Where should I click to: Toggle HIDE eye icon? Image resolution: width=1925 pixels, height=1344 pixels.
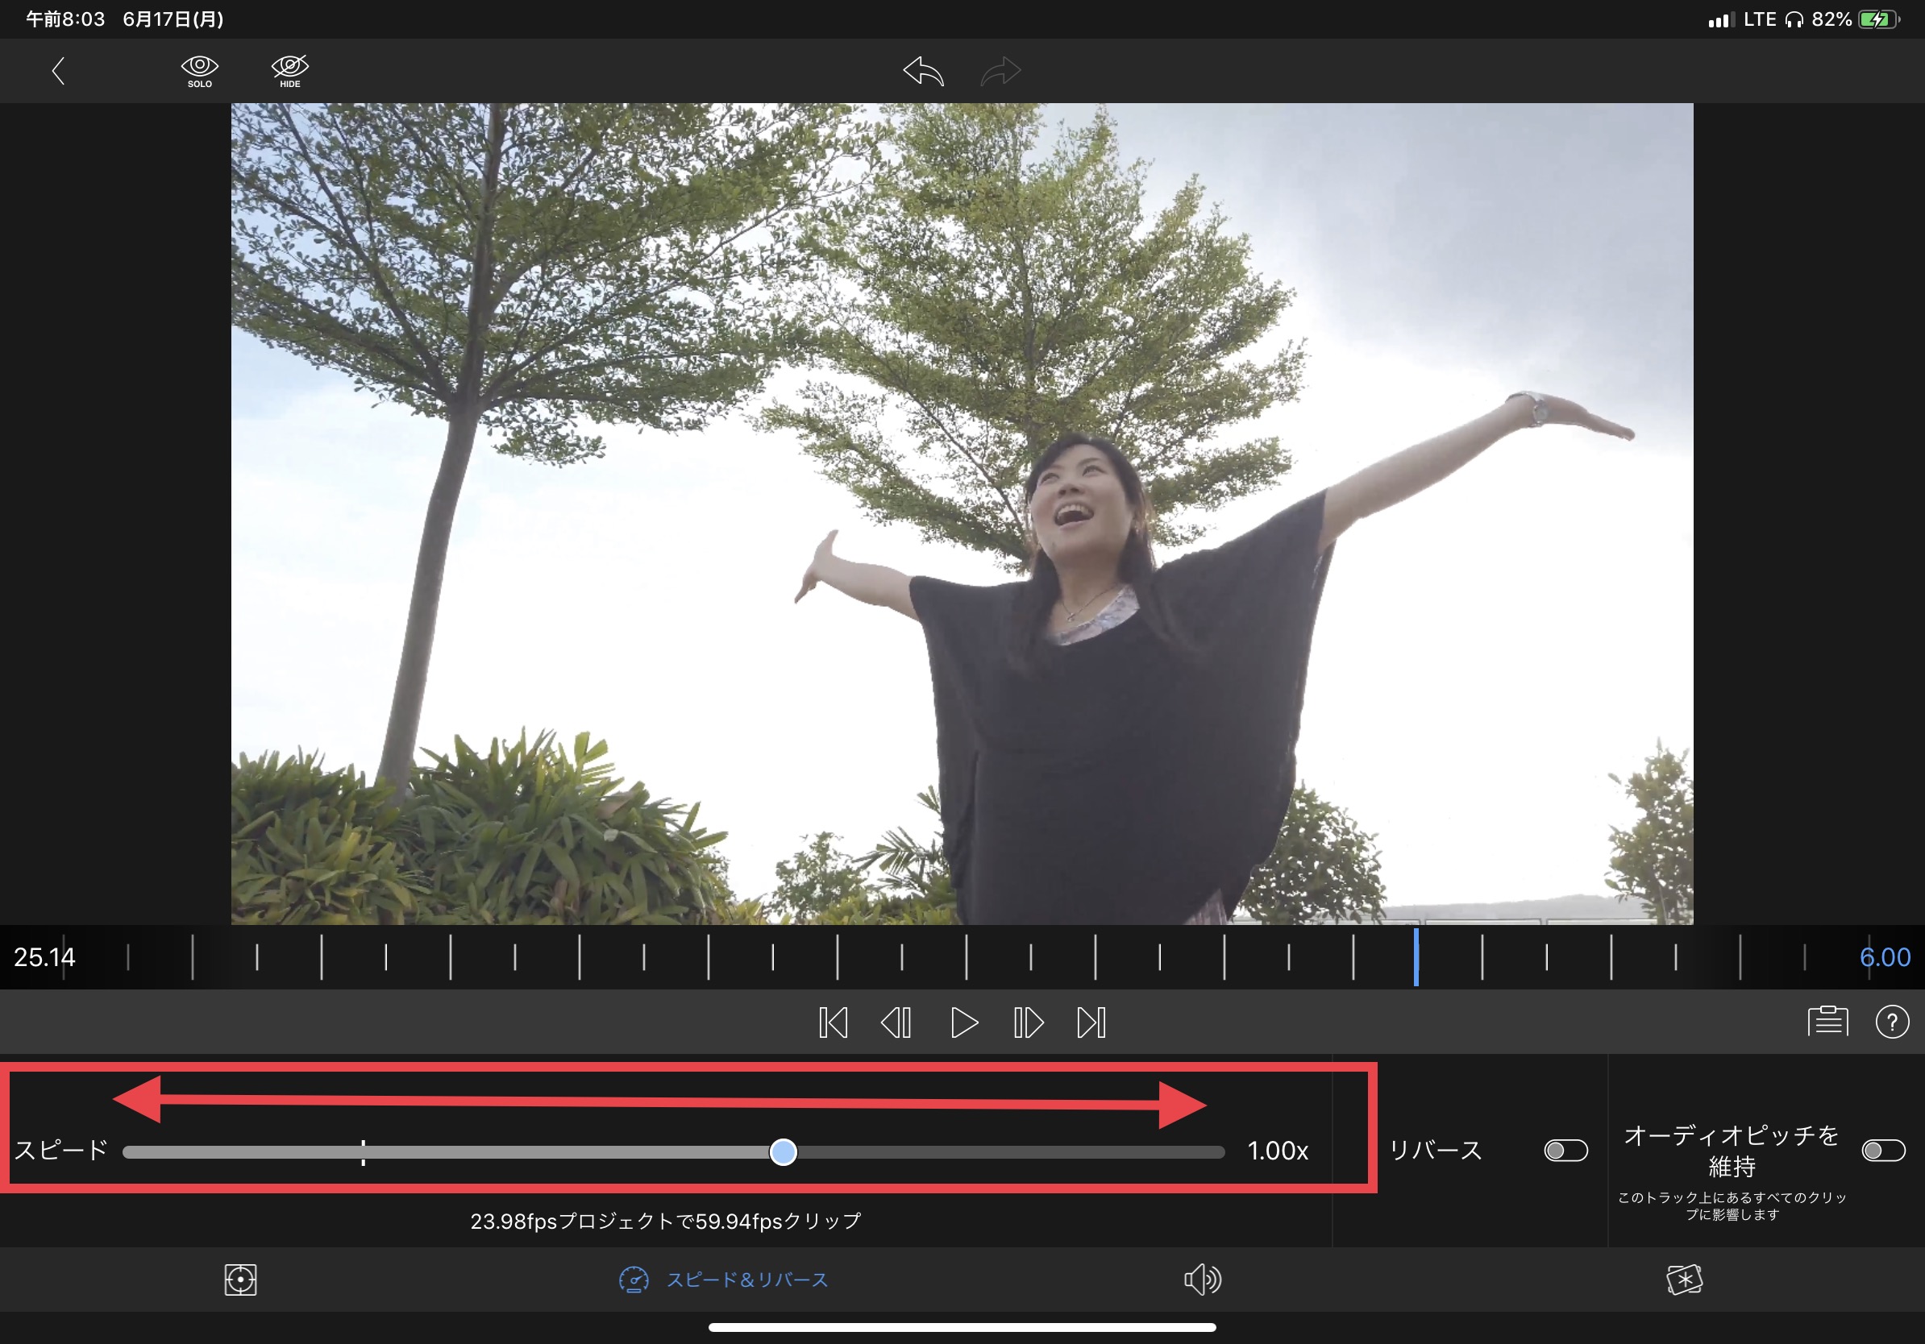click(x=290, y=70)
